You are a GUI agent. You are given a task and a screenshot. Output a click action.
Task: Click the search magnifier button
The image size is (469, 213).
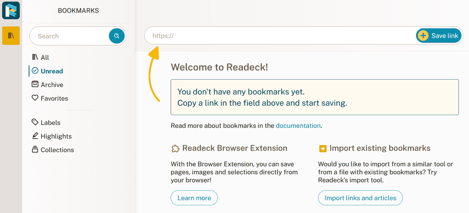(x=116, y=36)
